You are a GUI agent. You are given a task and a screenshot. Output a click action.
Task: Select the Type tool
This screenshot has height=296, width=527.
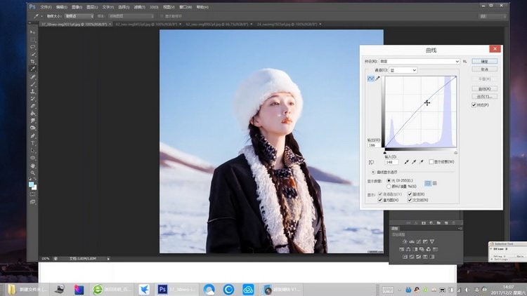32,143
